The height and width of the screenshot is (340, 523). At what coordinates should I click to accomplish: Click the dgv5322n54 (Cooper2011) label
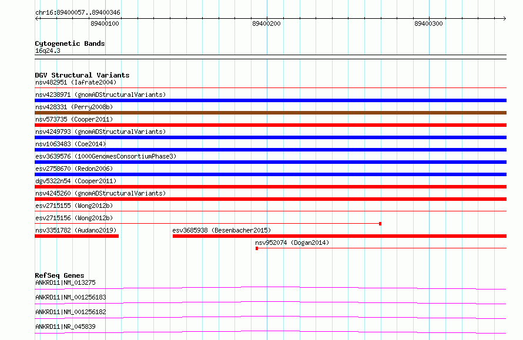(76, 181)
